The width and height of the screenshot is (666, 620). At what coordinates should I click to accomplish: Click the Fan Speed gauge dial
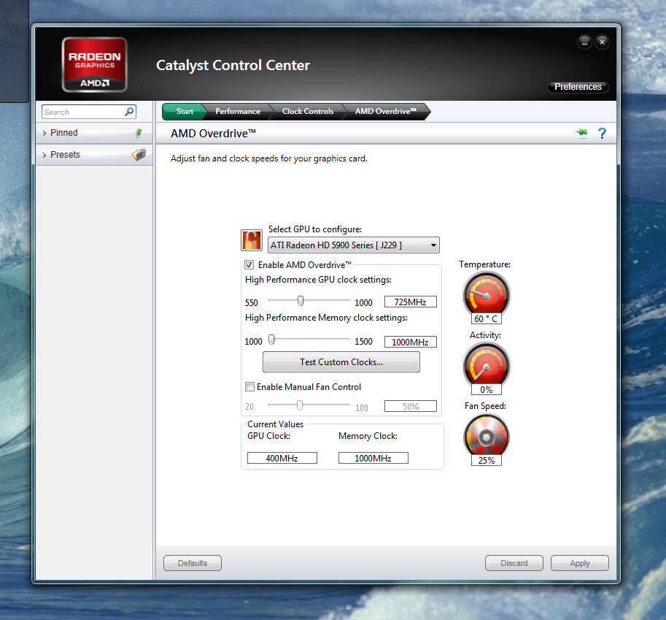486,436
